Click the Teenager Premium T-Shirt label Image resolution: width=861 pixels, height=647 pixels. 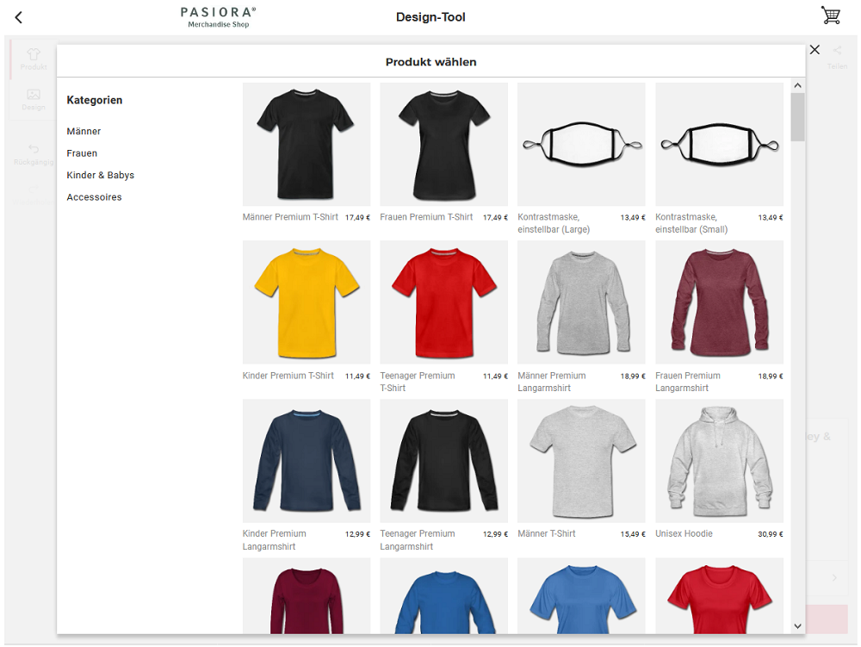pos(418,382)
